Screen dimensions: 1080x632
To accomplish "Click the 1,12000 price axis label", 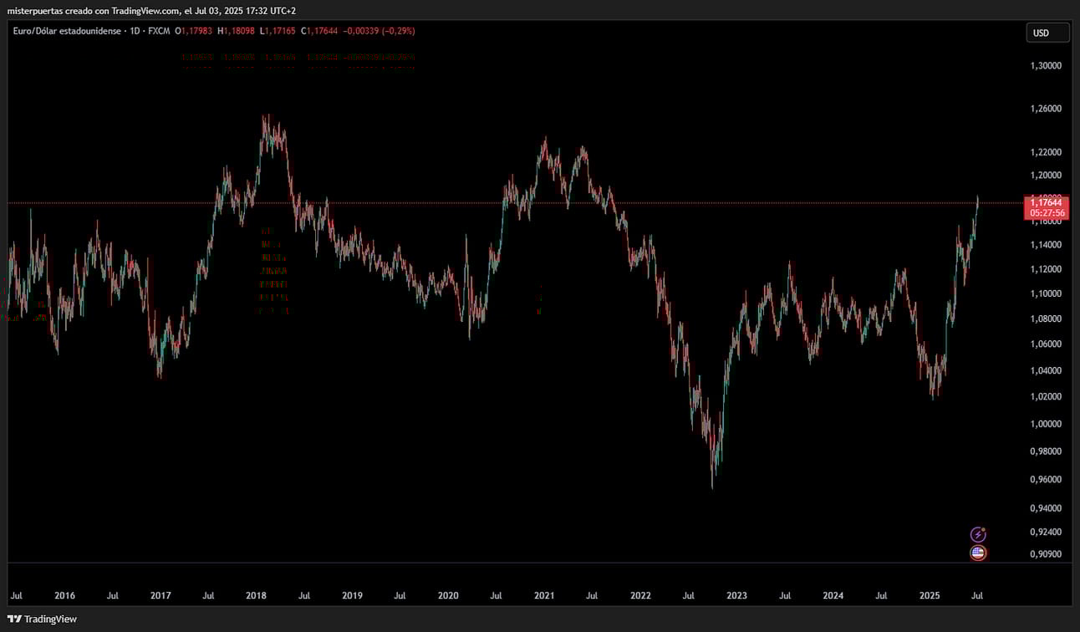I will [x=1045, y=269].
